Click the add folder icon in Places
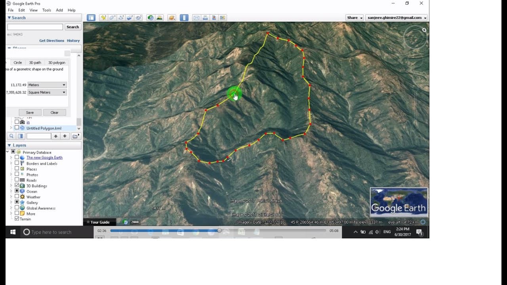Viewport: 507px width, 285px height. 75,136
